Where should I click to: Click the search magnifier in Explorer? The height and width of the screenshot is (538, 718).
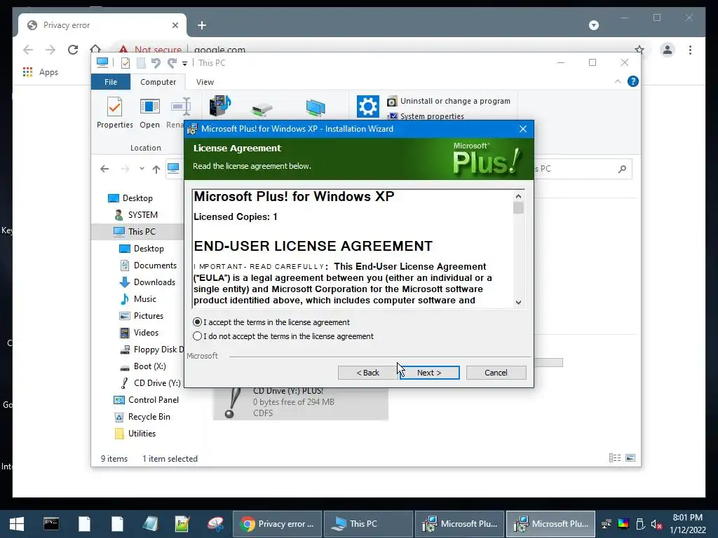[622, 170]
